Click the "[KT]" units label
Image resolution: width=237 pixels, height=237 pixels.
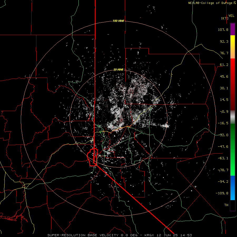(225, 18)
